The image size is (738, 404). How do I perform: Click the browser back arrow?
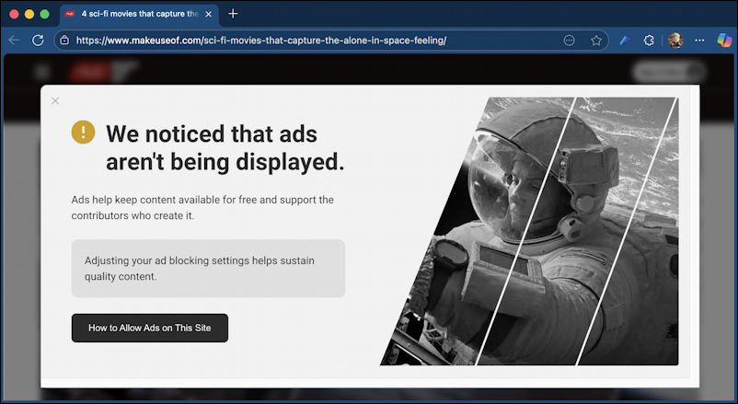[x=14, y=40]
